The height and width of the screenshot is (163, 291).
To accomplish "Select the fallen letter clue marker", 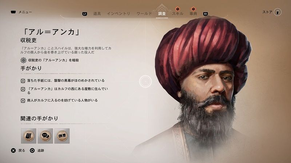I will 23,81.
